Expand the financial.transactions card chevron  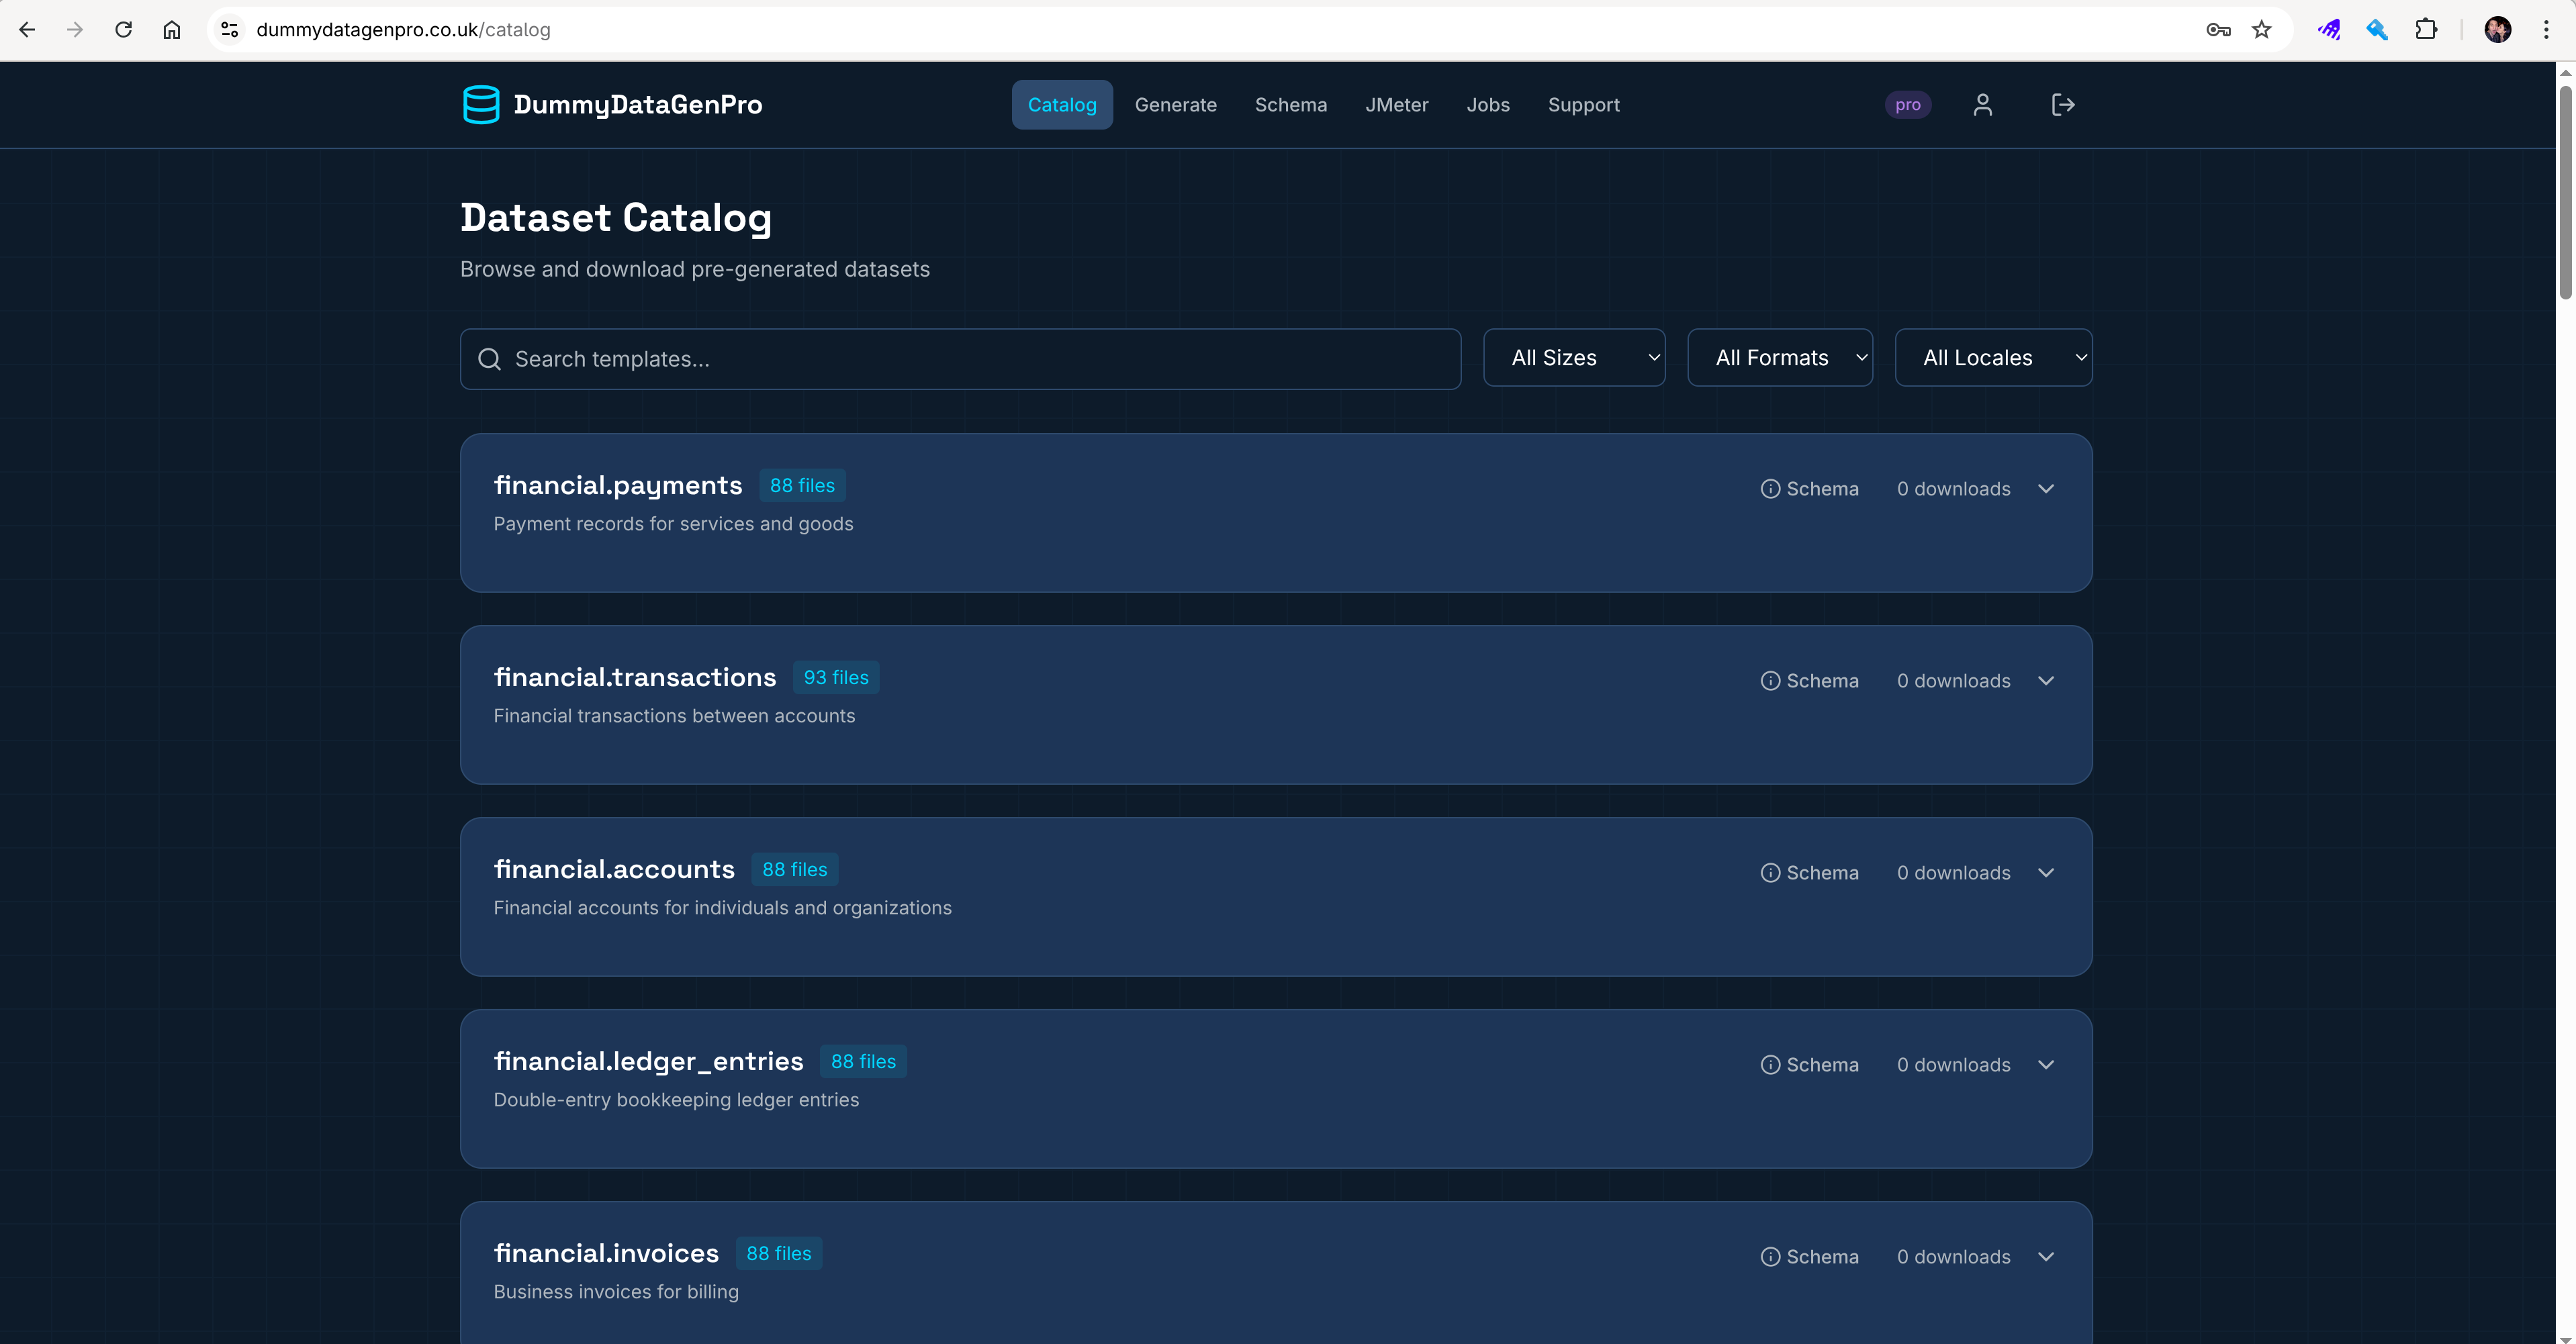2046,680
